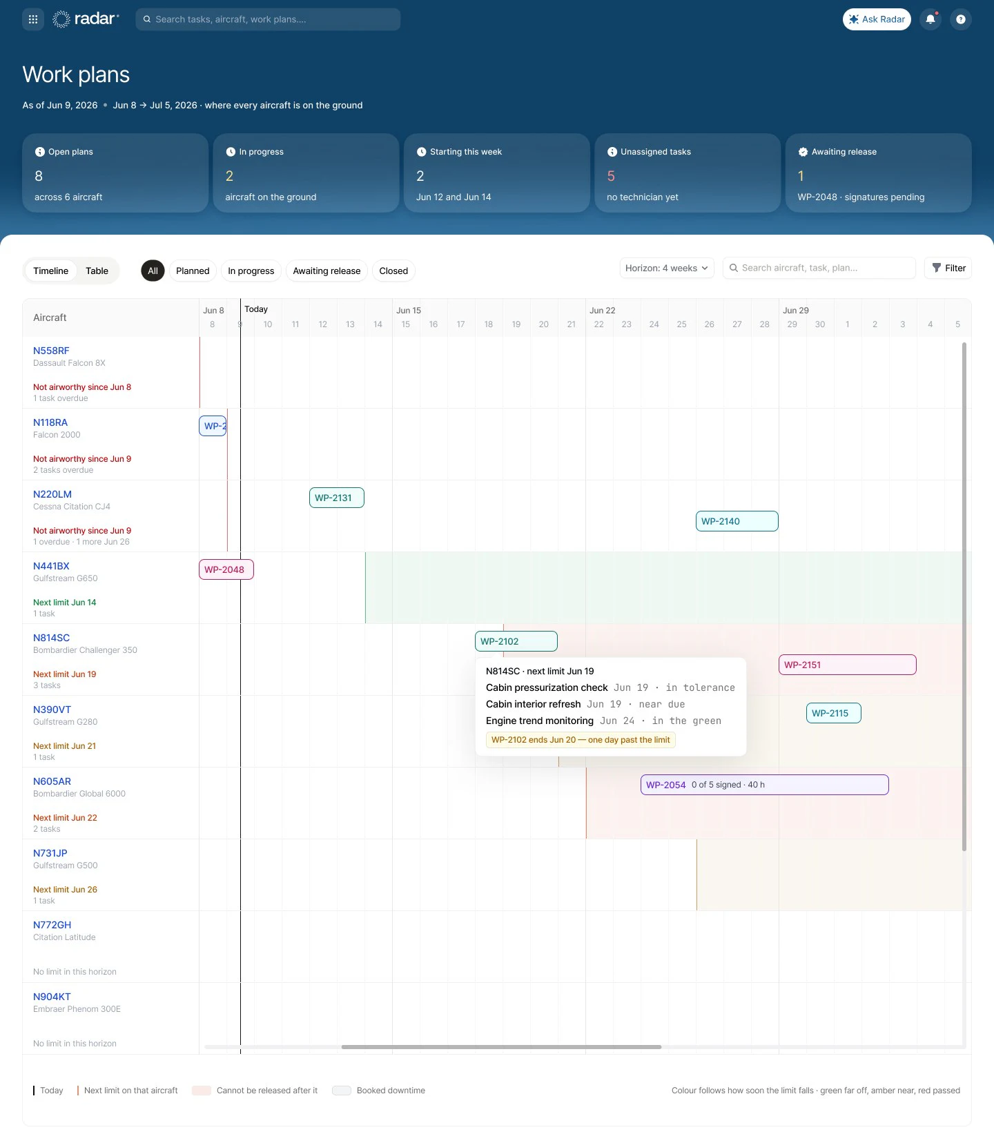This screenshot has width=994, height=1143.
Task: Click the Awaiting release summary card
Action: click(878, 173)
